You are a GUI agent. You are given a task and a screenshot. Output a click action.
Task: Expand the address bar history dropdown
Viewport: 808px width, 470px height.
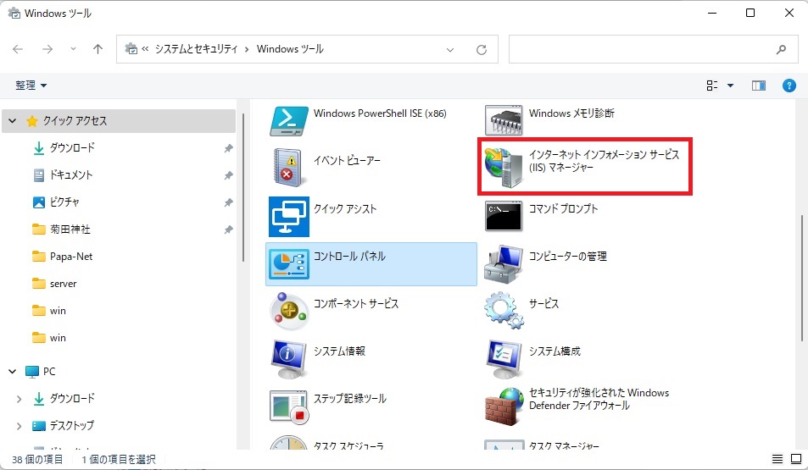pos(450,50)
